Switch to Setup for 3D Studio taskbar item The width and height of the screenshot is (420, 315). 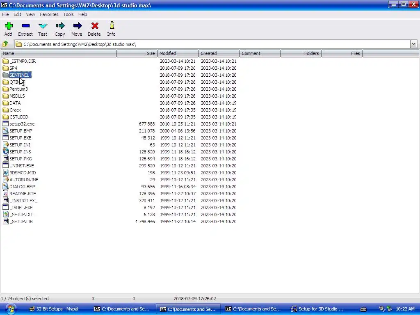click(317, 309)
